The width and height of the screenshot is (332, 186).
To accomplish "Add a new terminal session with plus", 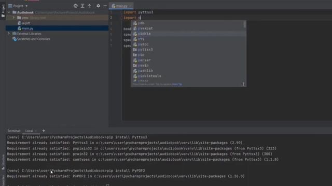I will click(44, 131).
